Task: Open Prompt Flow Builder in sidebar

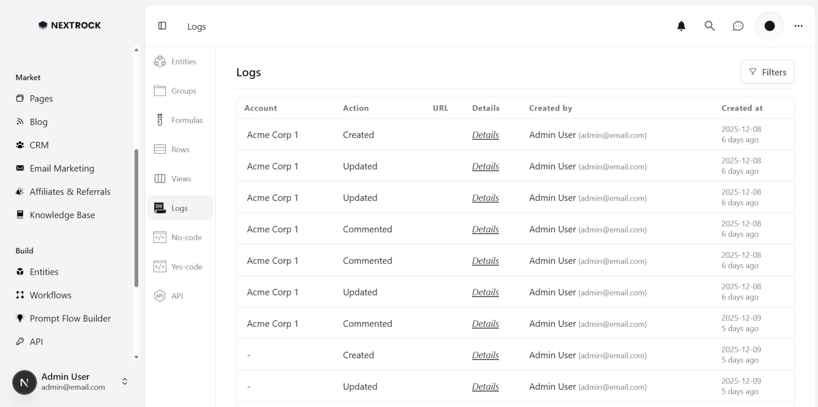Action: tap(70, 318)
